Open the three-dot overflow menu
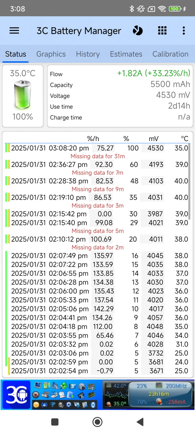Image resolution: width=195 pixels, height=434 pixels. tap(184, 31)
